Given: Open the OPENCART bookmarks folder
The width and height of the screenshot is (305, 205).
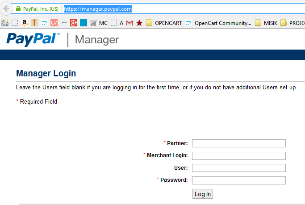Looking at the screenshot, I should [x=164, y=23].
